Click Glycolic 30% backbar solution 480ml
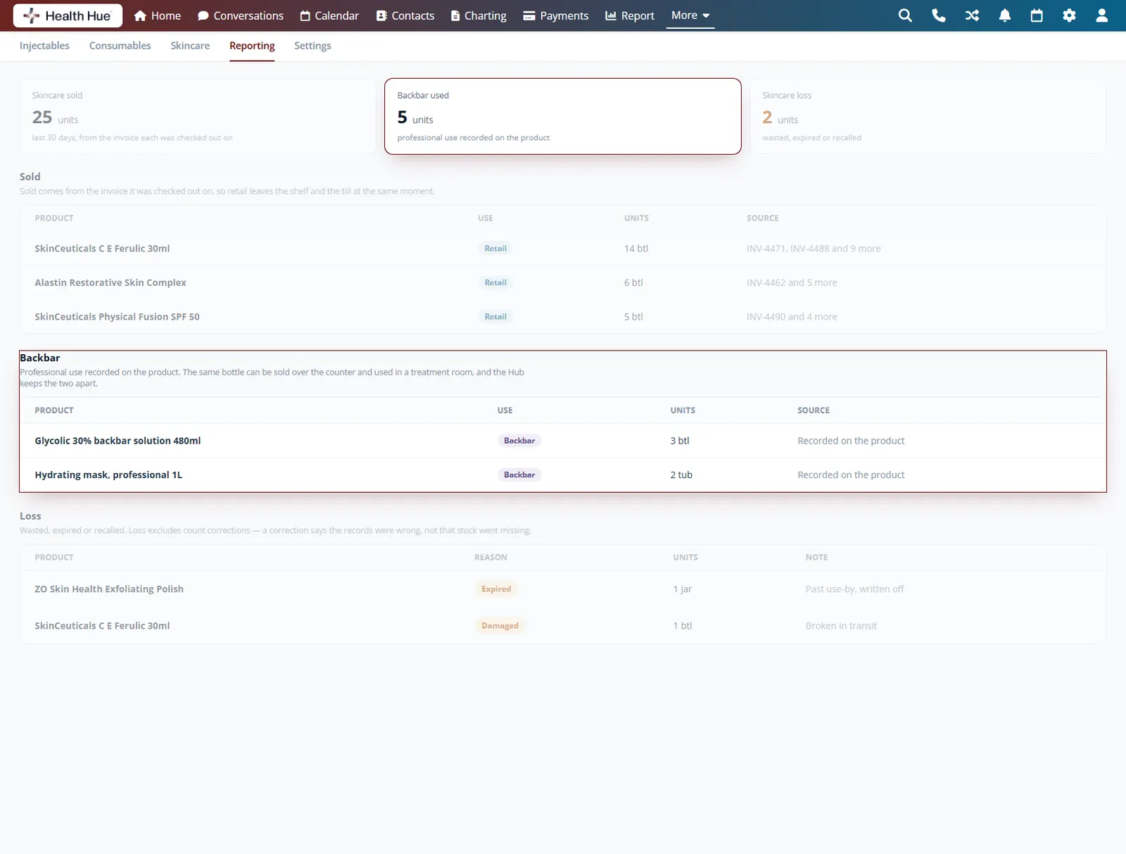This screenshot has height=854, width=1126. point(118,441)
